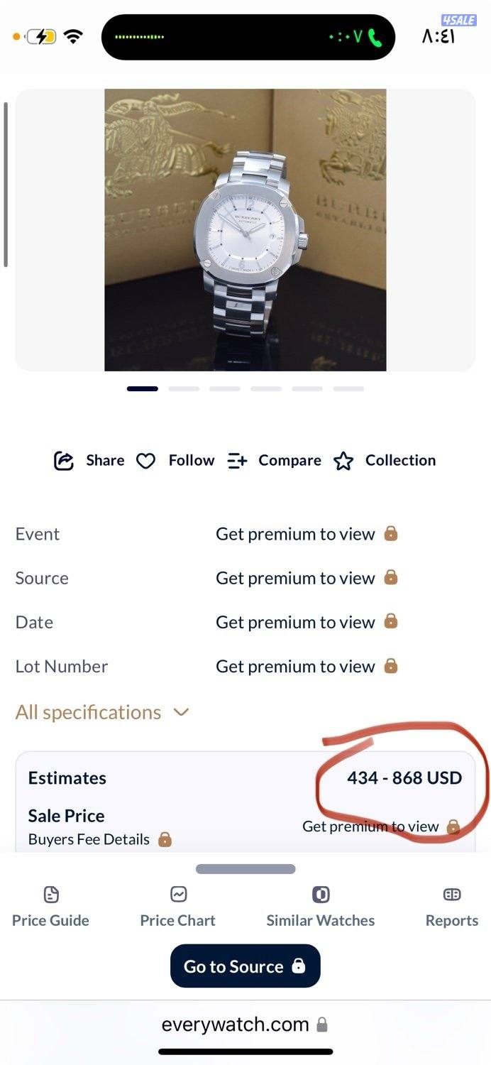Tap the Reports icon
Viewport: 491px width, 1065px height.
(452, 894)
